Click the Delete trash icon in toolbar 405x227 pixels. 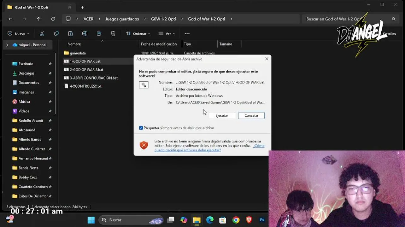tap(113, 33)
